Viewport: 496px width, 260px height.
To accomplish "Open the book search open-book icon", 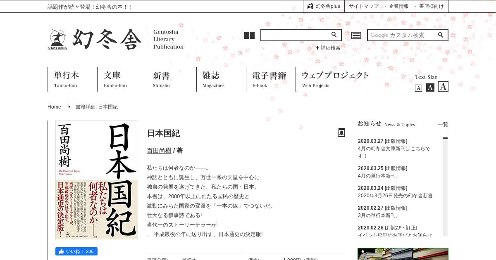I will click(x=249, y=35).
